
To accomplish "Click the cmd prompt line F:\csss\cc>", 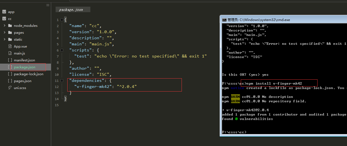I will 234,132.
